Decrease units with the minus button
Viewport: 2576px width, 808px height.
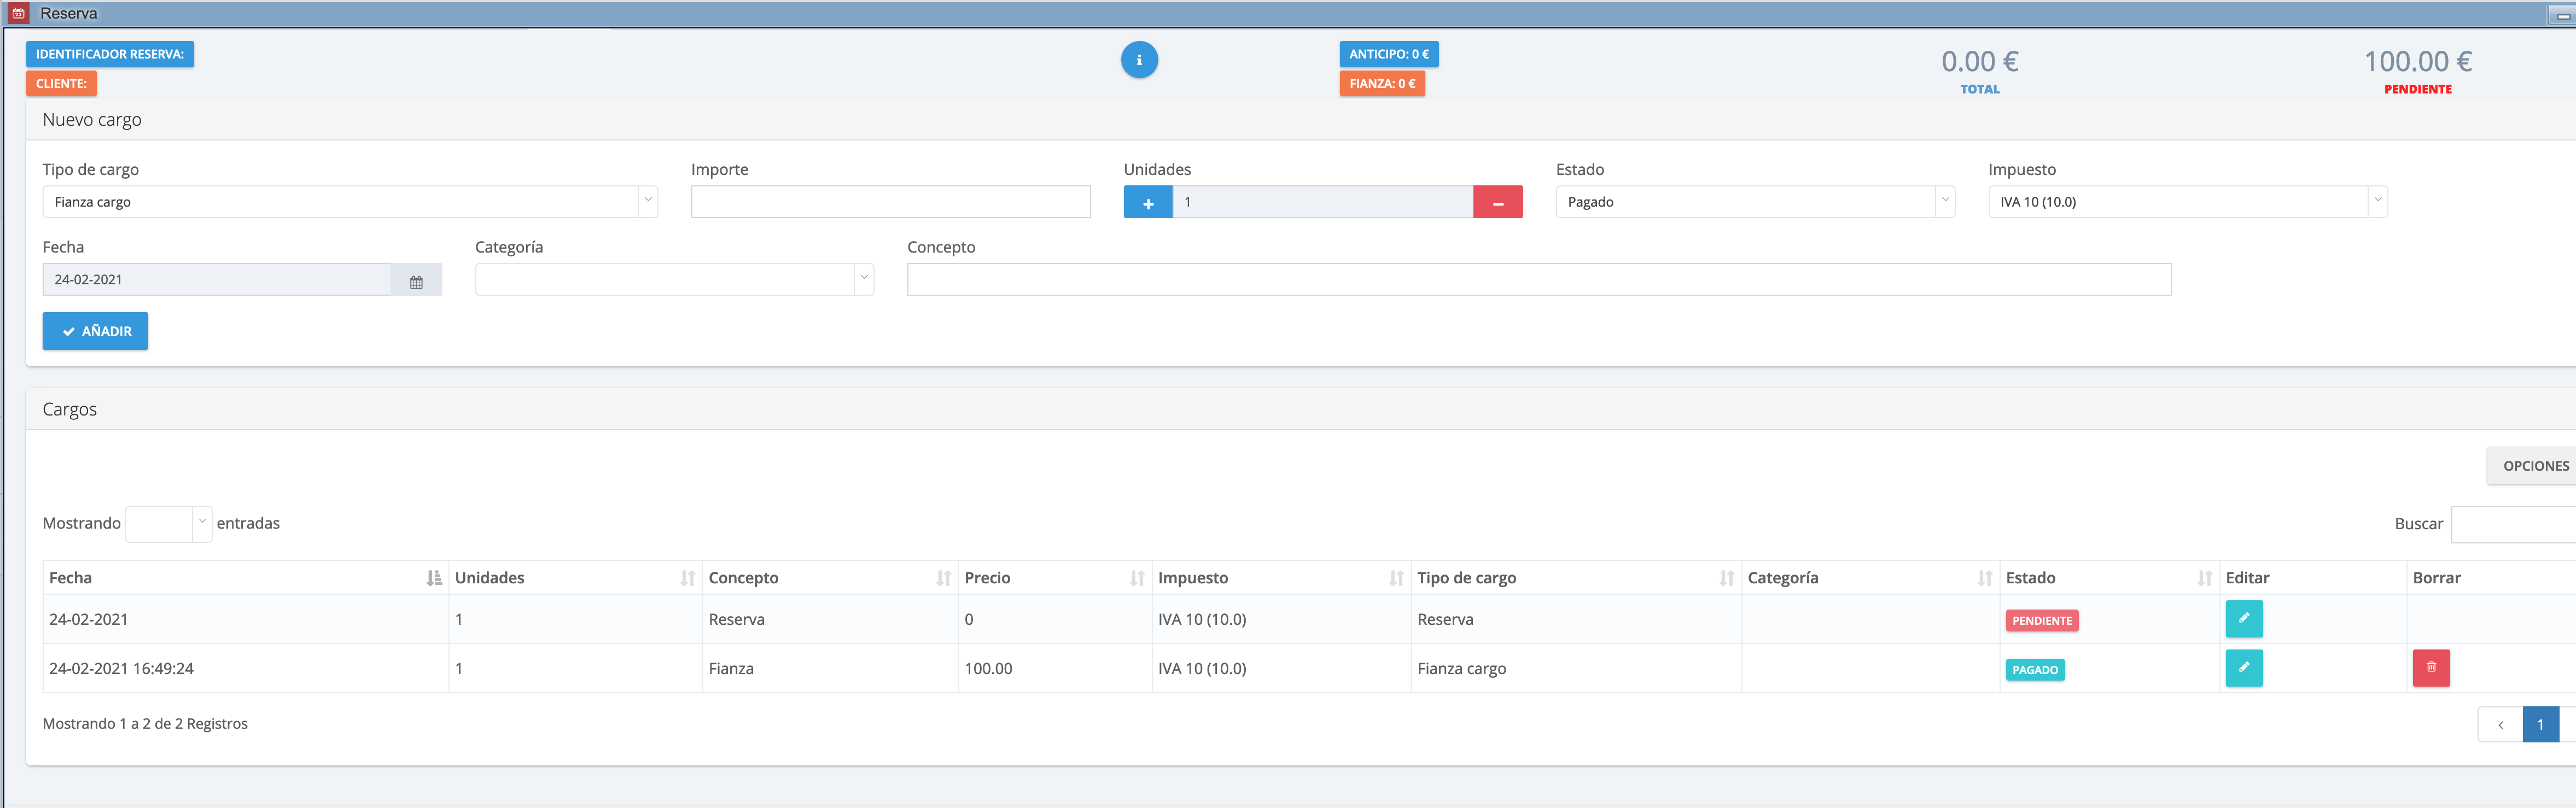click(x=1497, y=202)
